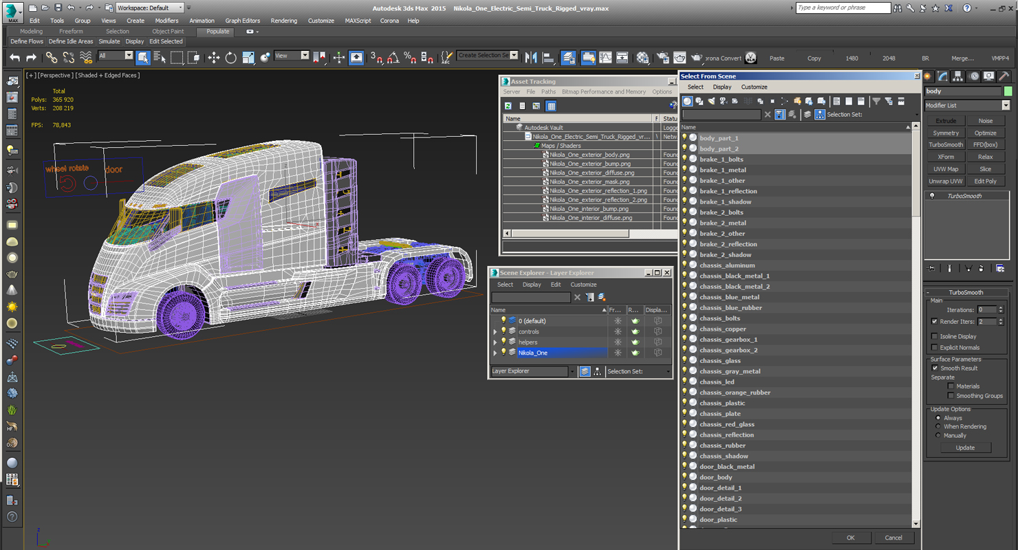Open the Paths menu in Asset Tracking
The image size is (1018, 550).
(x=548, y=91)
